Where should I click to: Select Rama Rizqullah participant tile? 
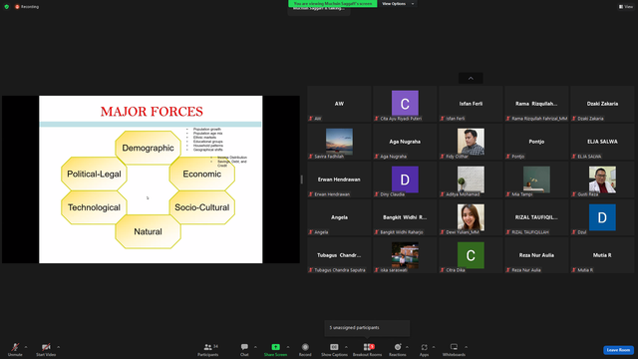[536, 104]
